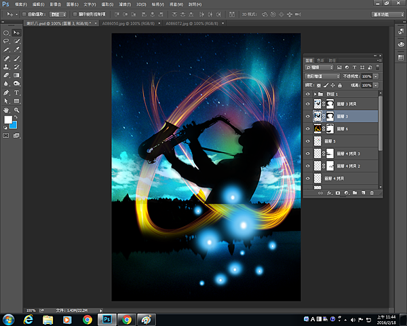Enable the 自動選取 auto-select checkbox

pyautogui.click(x=24, y=14)
